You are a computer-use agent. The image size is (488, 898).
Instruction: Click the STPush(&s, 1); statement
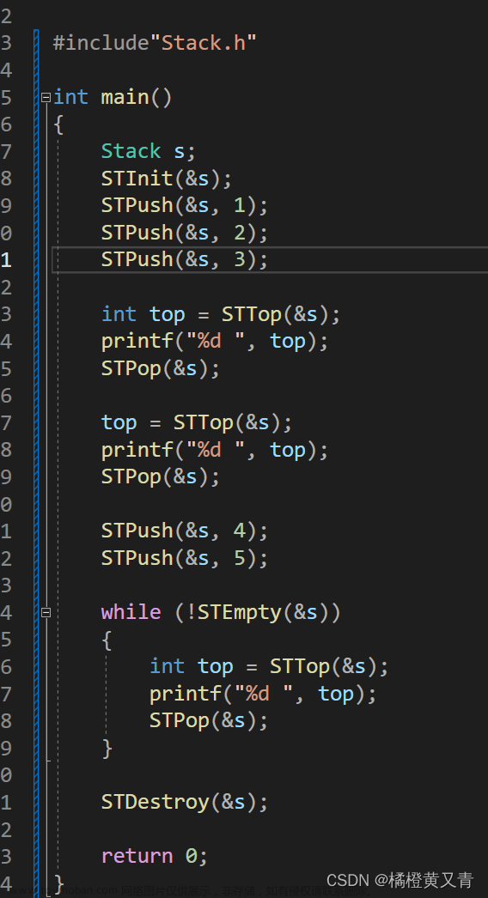tap(185, 205)
